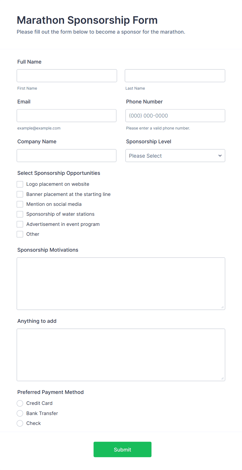This screenshot has width=242, height=470.
Task: Click into the First Name field
Action: (x=67, y=76)
